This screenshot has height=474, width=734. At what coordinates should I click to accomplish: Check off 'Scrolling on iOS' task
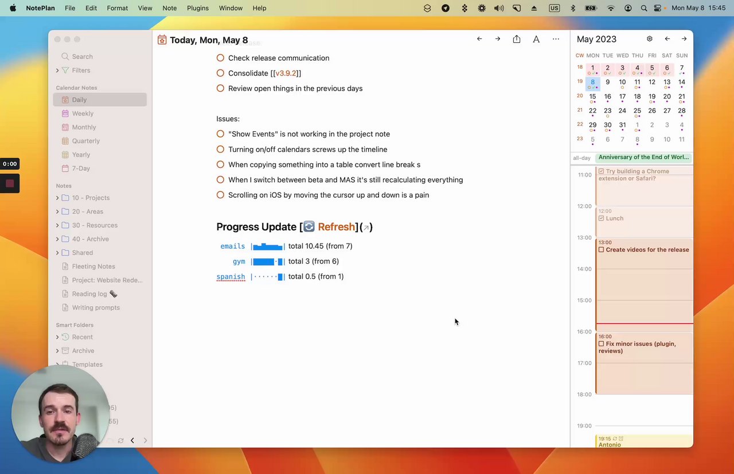pyautogui.click(x=220, y=195)
